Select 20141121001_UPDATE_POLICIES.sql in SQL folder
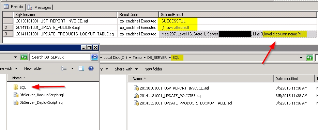The height and width of the screenshot is (130, 318). [167, 96]
